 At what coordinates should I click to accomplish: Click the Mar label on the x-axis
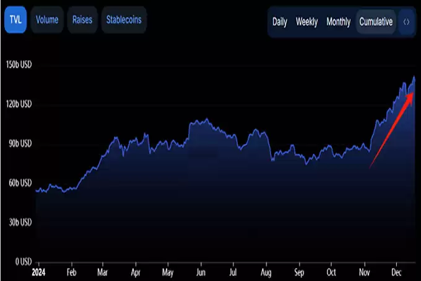[102, 272]
